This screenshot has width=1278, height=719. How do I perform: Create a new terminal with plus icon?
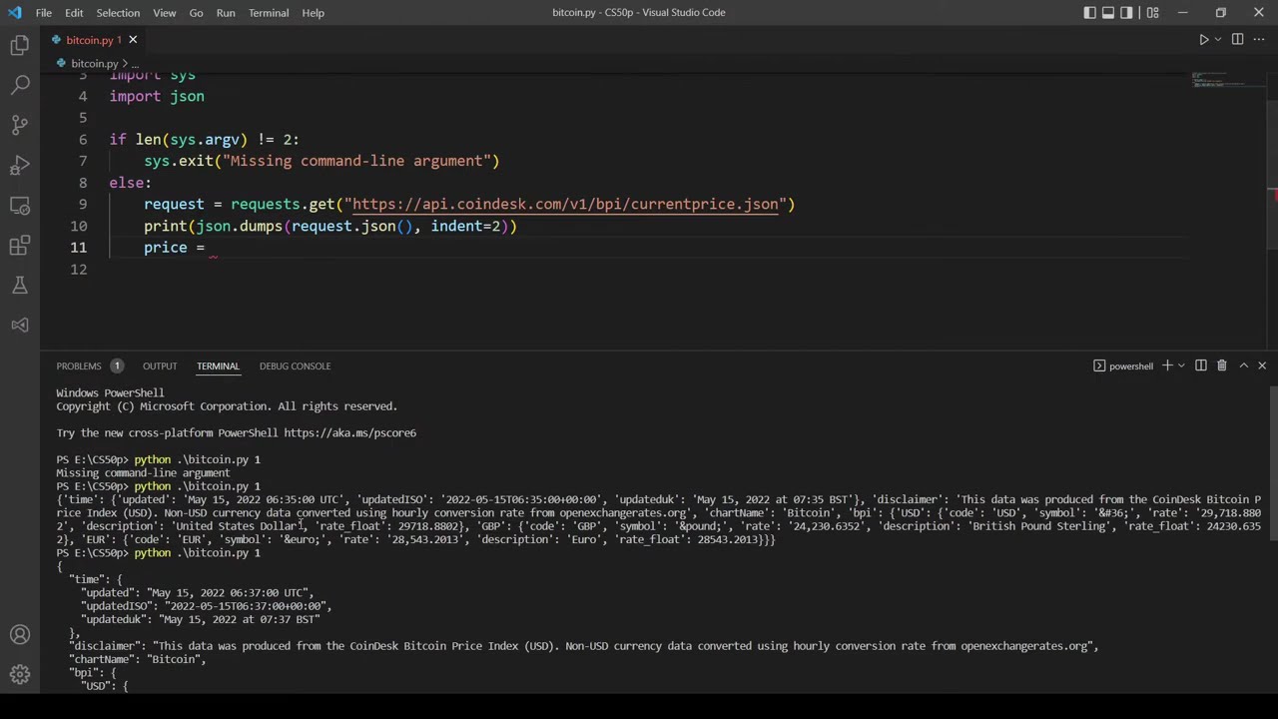point(1167,365)
